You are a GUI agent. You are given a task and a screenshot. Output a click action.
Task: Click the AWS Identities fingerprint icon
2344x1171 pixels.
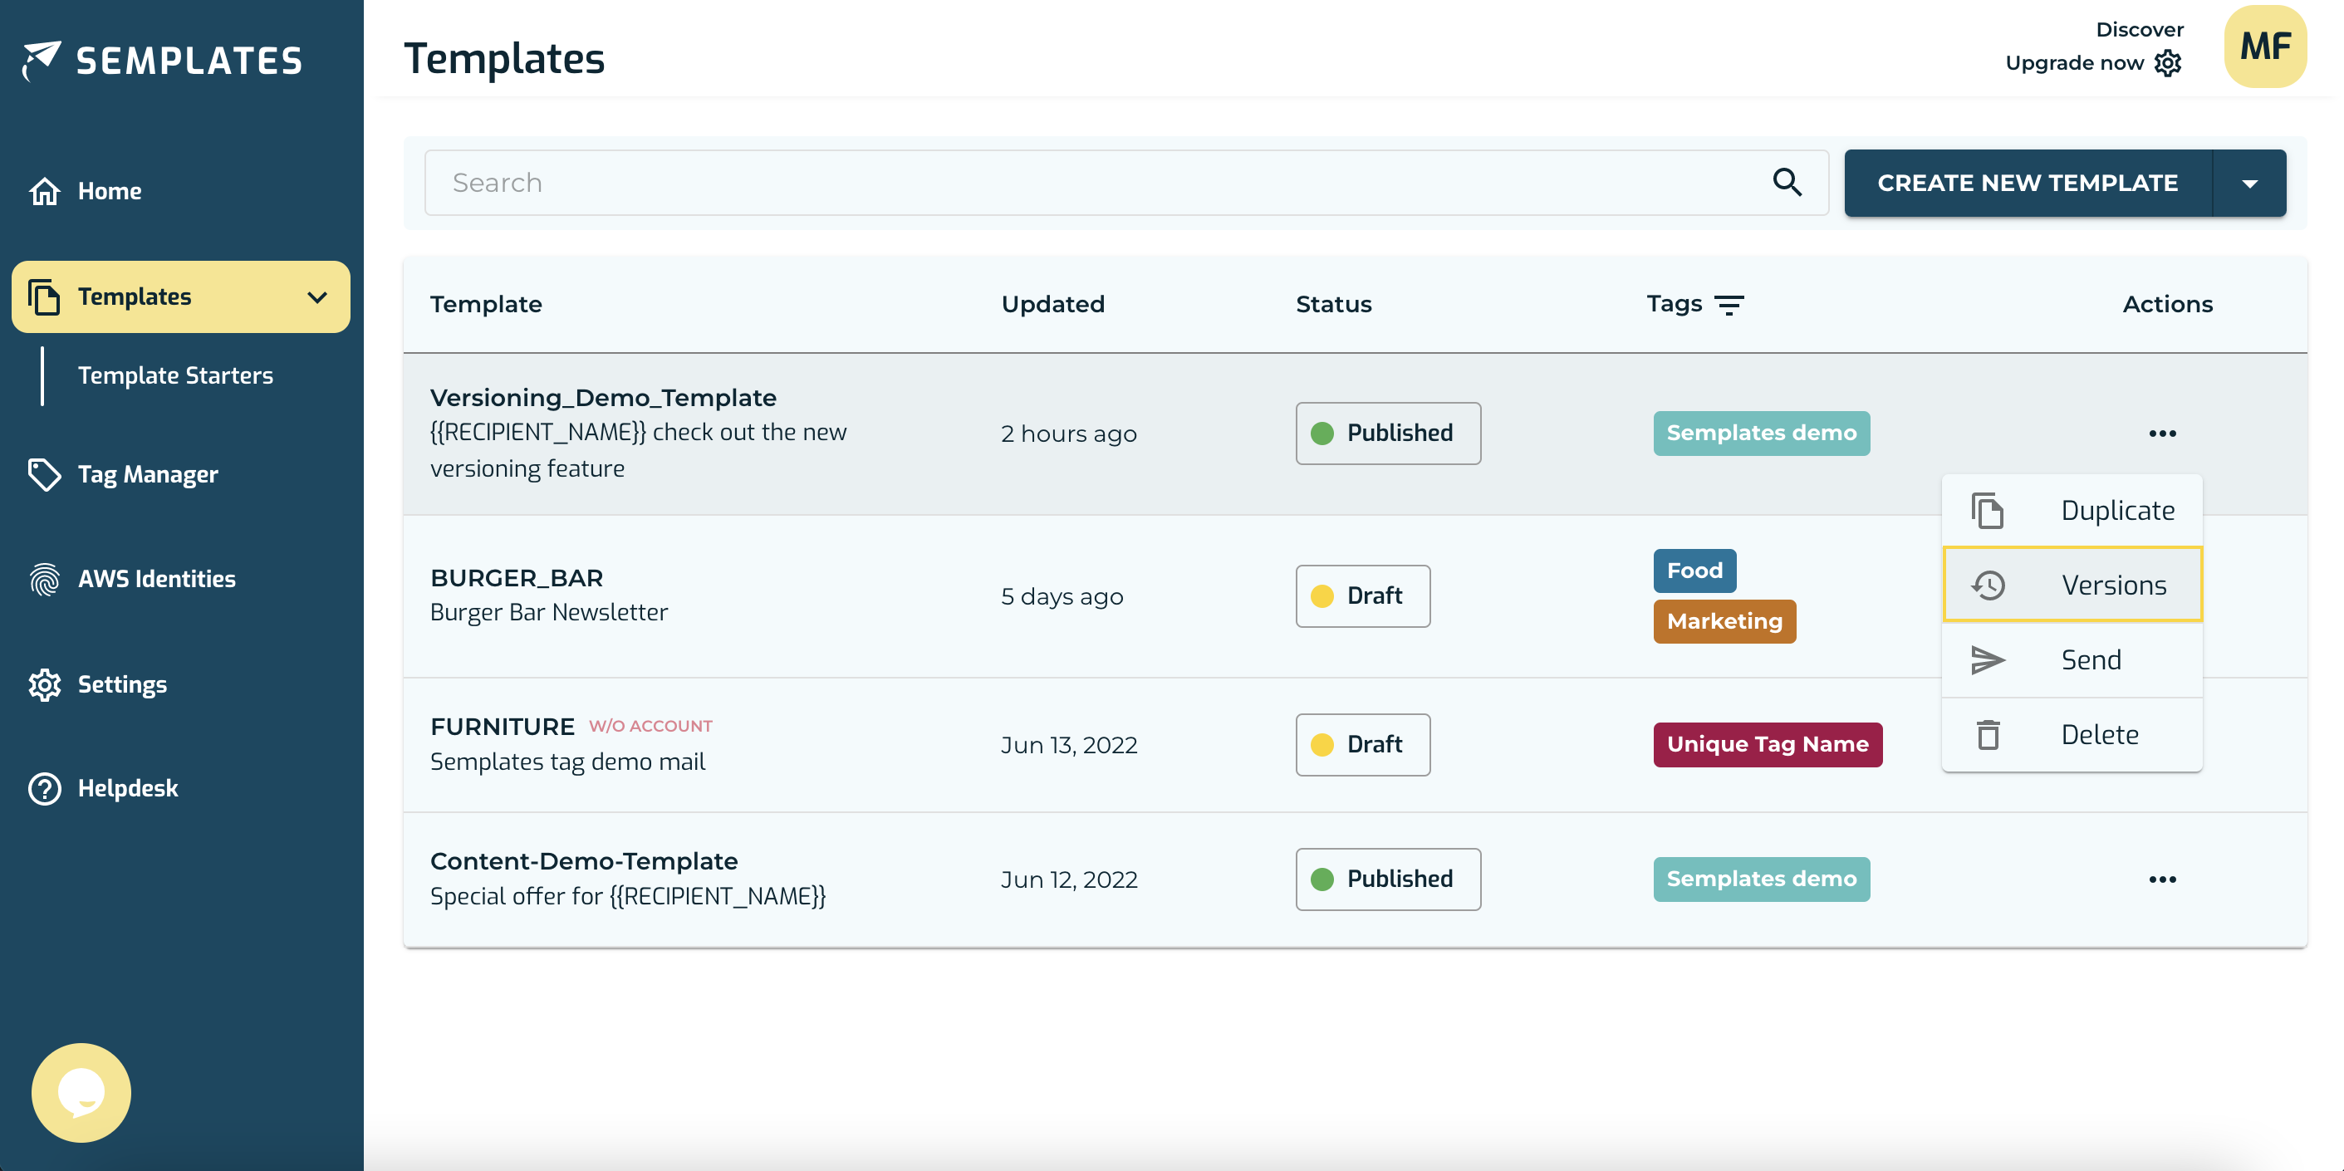[44, 579]
